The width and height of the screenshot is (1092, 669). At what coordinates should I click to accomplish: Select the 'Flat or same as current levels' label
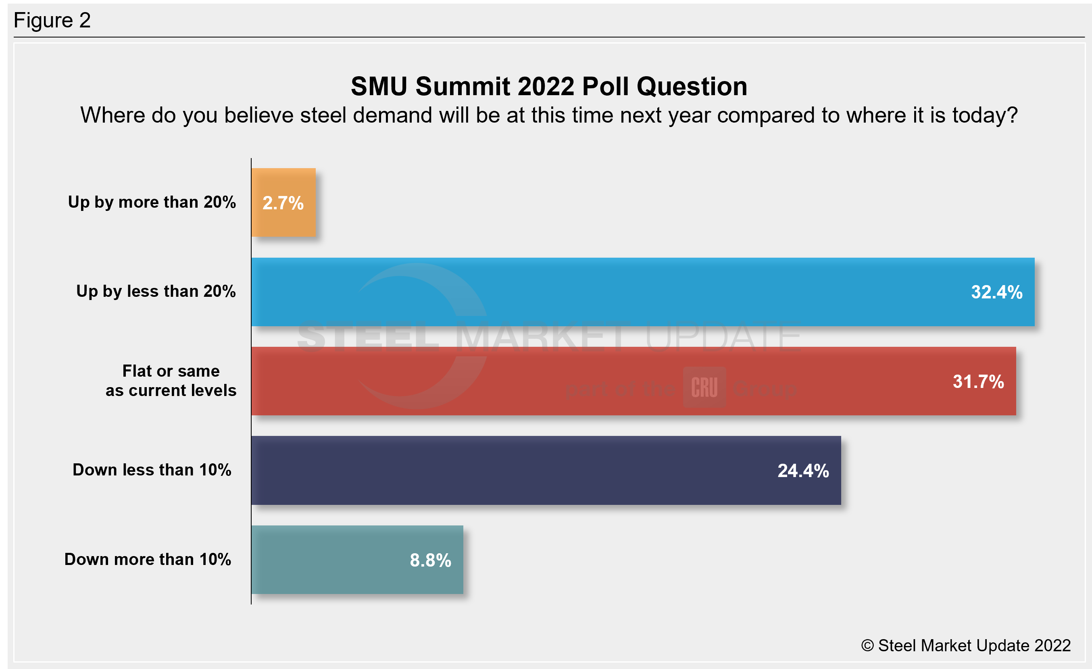coord(171,381)
